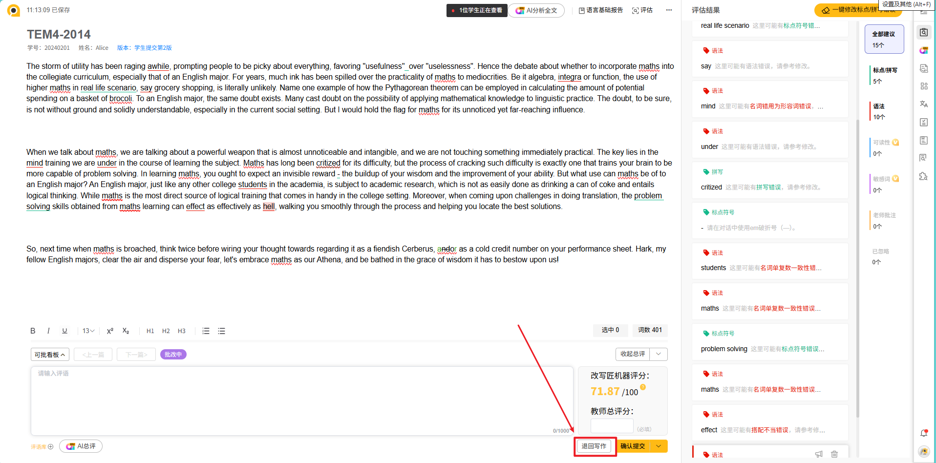Toggle underline formatting

point(64,331)
